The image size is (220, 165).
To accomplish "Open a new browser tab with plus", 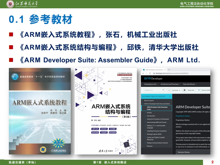I will tap(169, 69).
